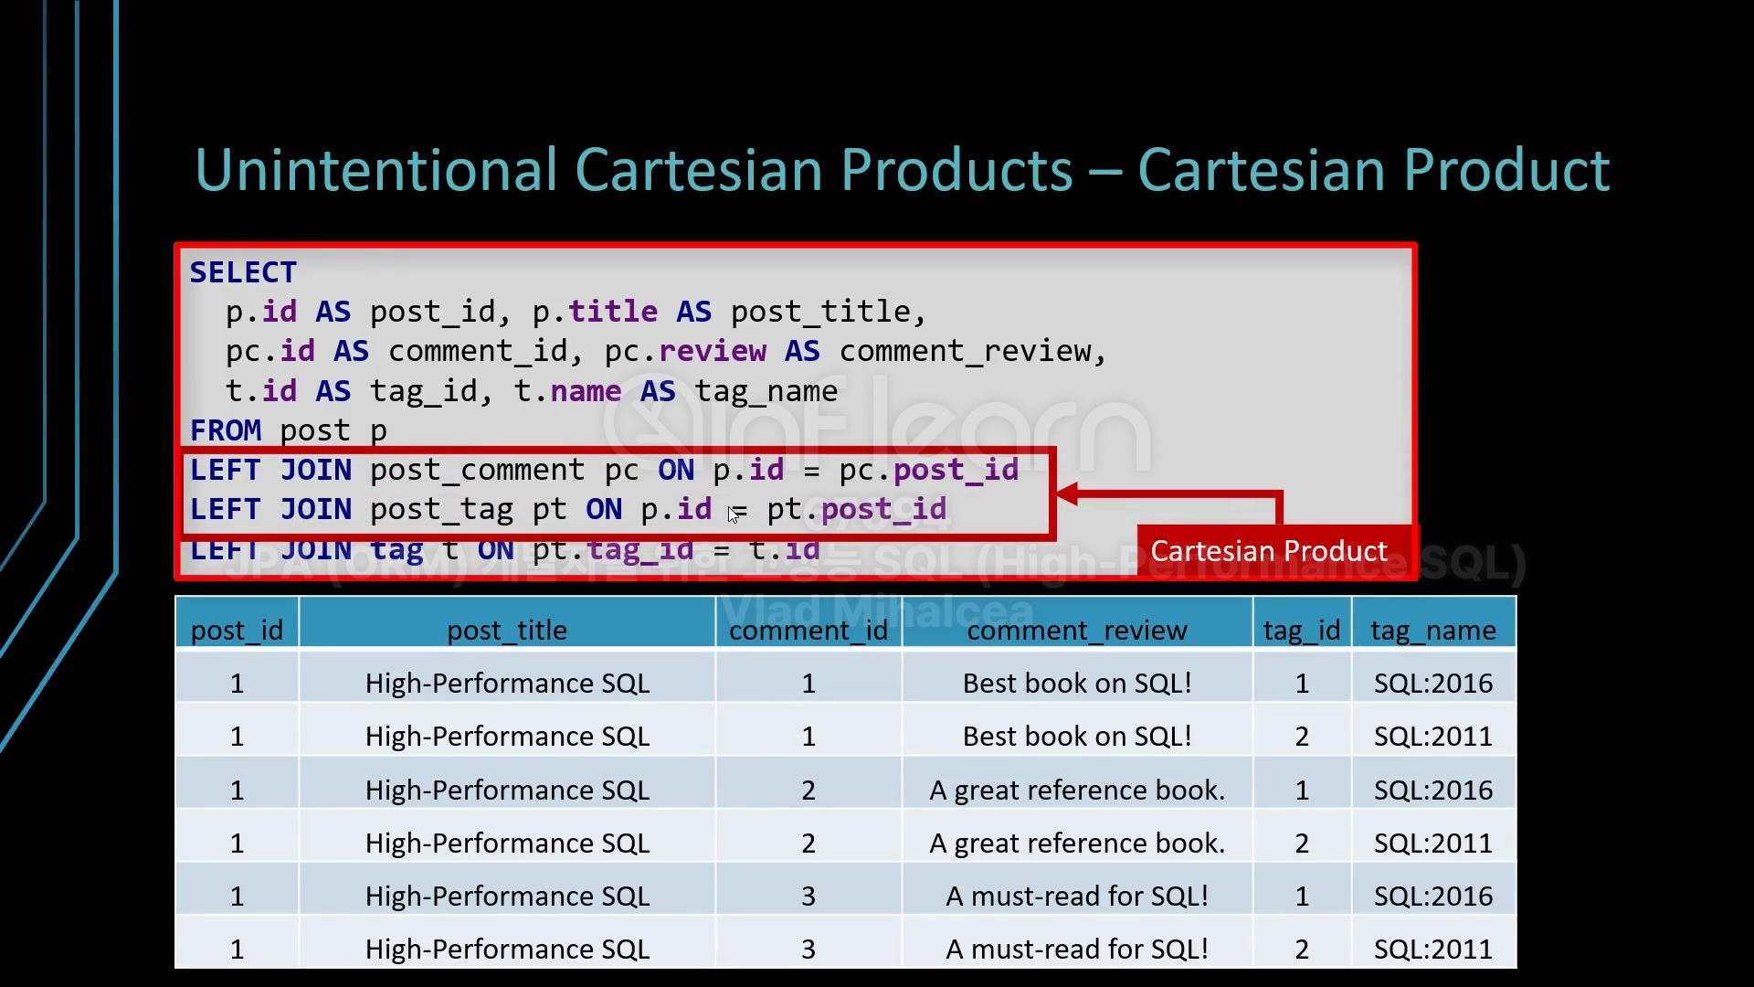
Task: Click the LEFT JOIN post_comment line
Action: pyautogui.click(x=603, y=470)
